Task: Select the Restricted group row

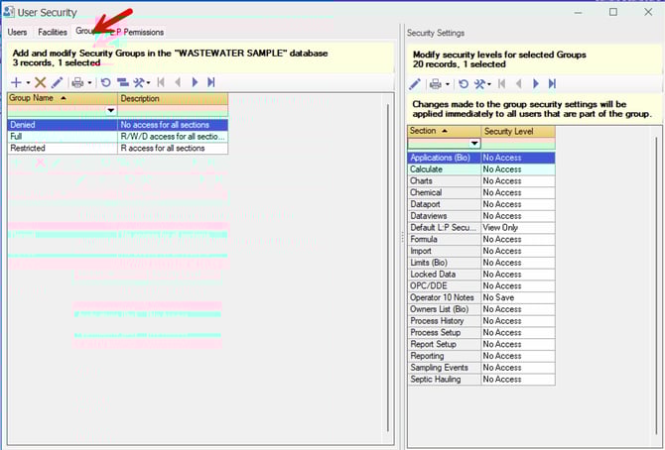Action: [62, 148]
